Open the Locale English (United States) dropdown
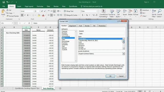This screenshot has width=164, height=92. [124, 54]
